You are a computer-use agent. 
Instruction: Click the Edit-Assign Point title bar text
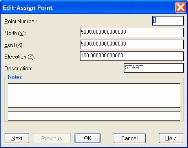[28, 8]
